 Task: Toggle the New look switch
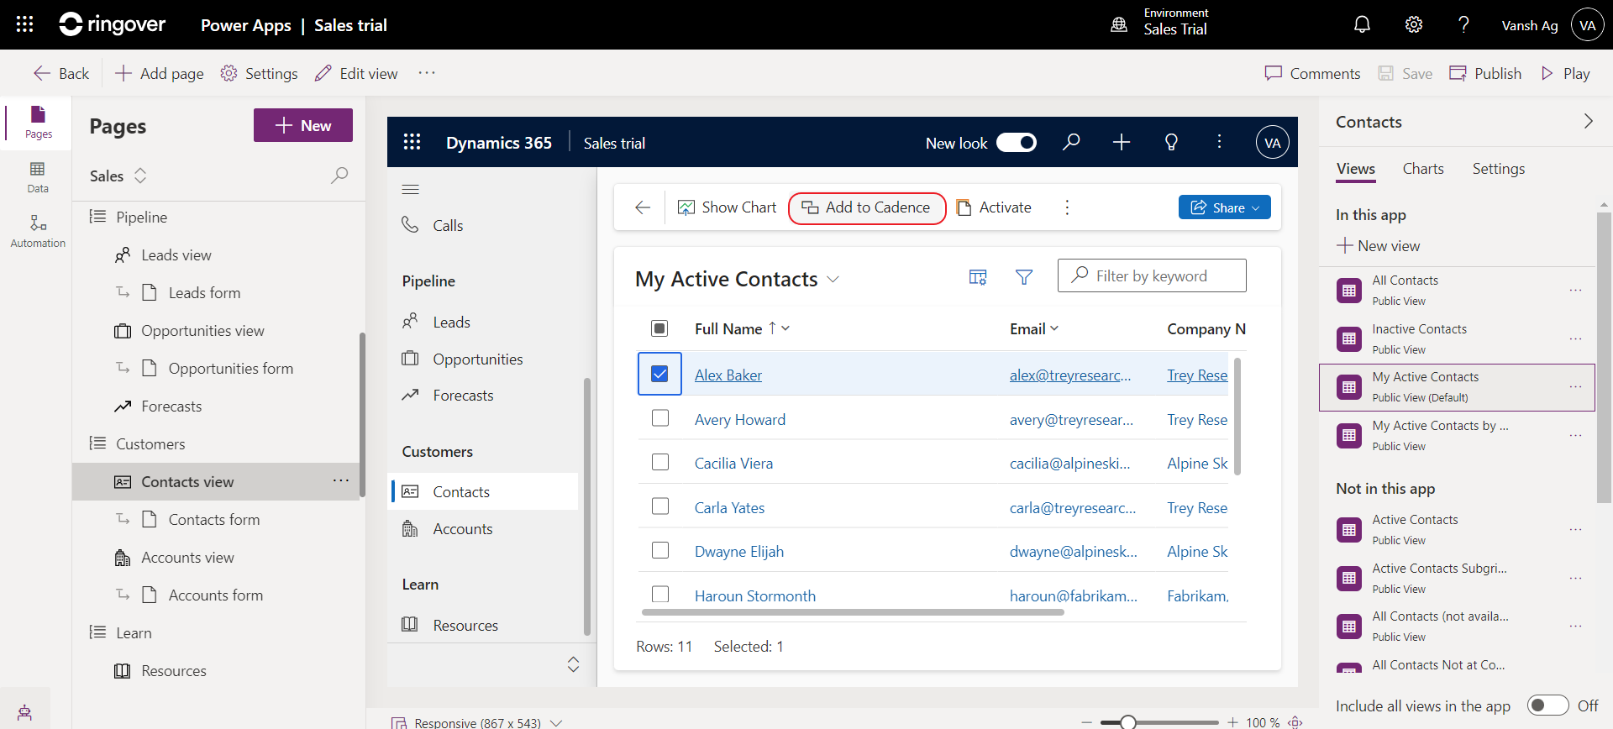coord(1017,143)
